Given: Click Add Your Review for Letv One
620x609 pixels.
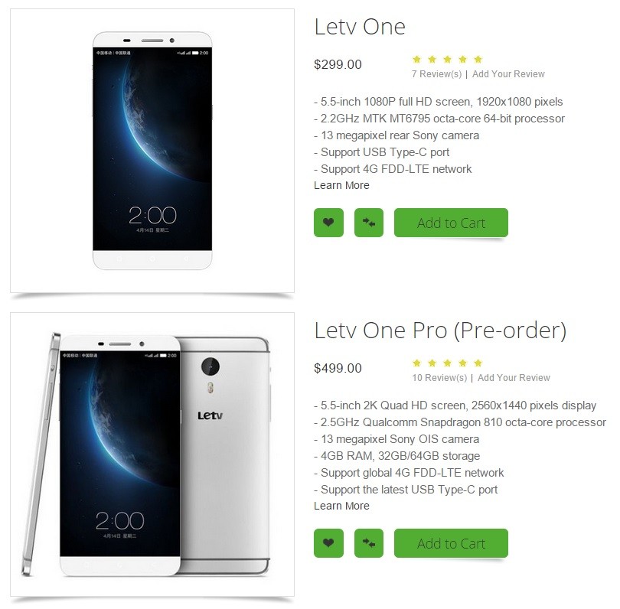Looking at the screenshot, I should click(508, 74).
